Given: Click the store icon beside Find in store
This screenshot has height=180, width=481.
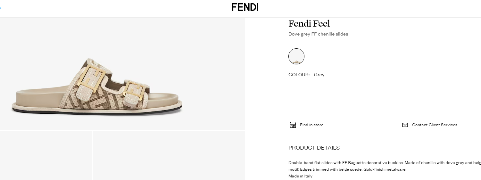Looking at the screenshot, I should pyautogui.click(x=293, y=125).
